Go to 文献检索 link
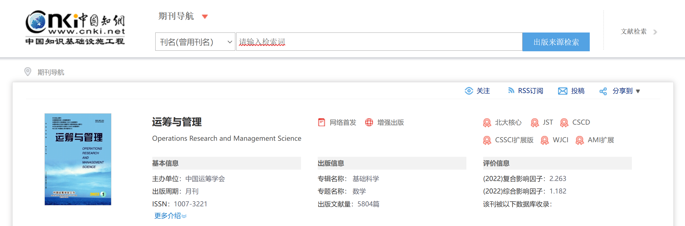 coord(634,32)
